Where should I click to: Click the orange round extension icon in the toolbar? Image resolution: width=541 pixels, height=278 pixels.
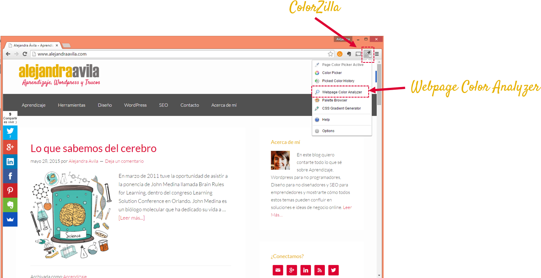click(x=340, y=54)
